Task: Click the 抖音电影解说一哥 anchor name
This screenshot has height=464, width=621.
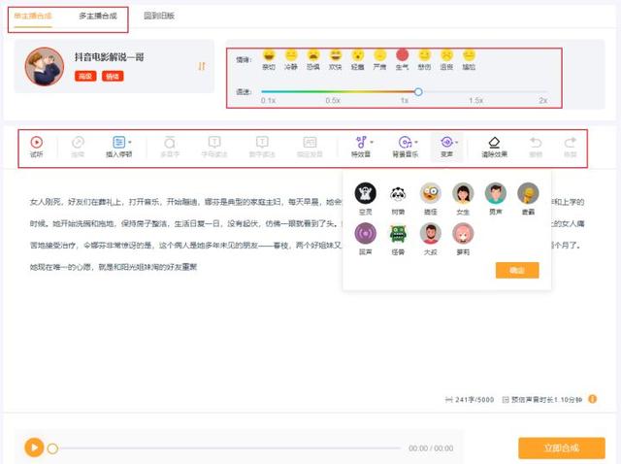Action: point(110,57)
